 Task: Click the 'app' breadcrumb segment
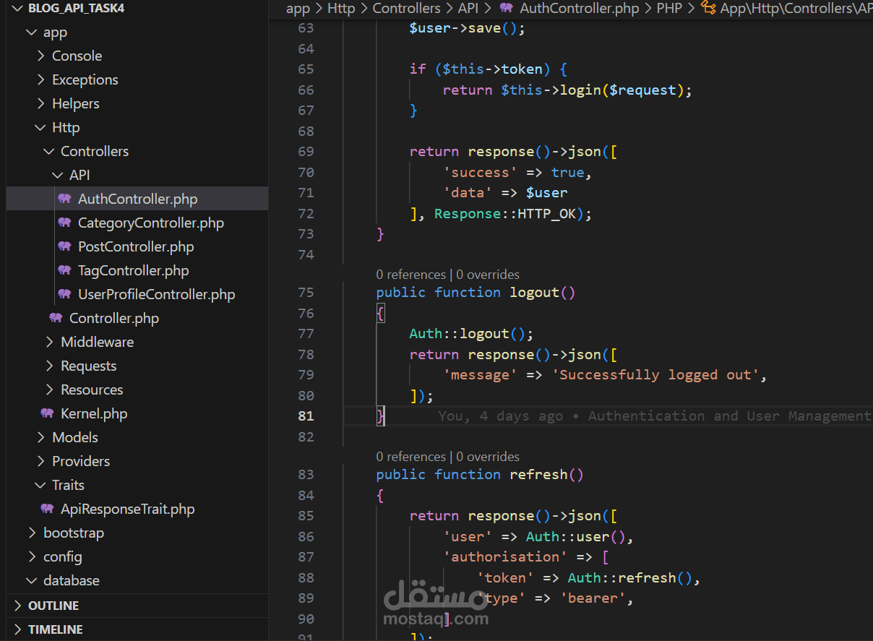click(298, 9)
